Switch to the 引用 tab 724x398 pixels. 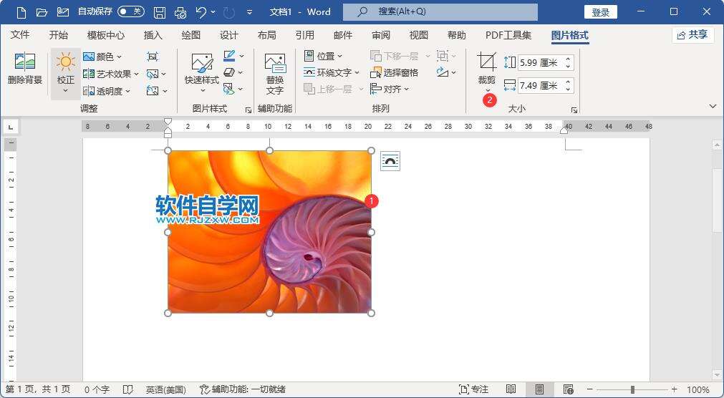click(x=304, y=34)
